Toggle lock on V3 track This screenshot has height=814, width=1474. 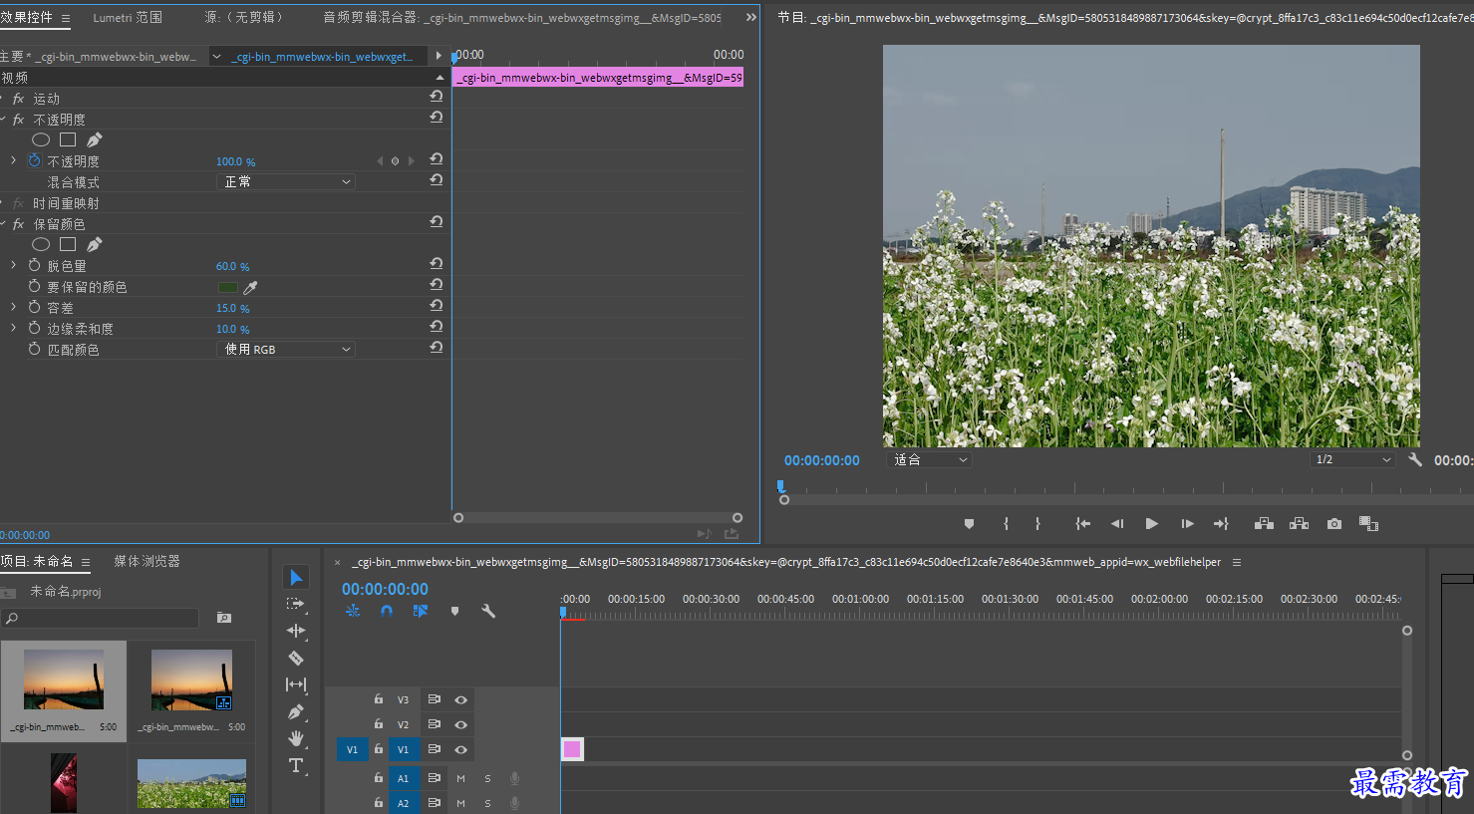tap(379, 699)
